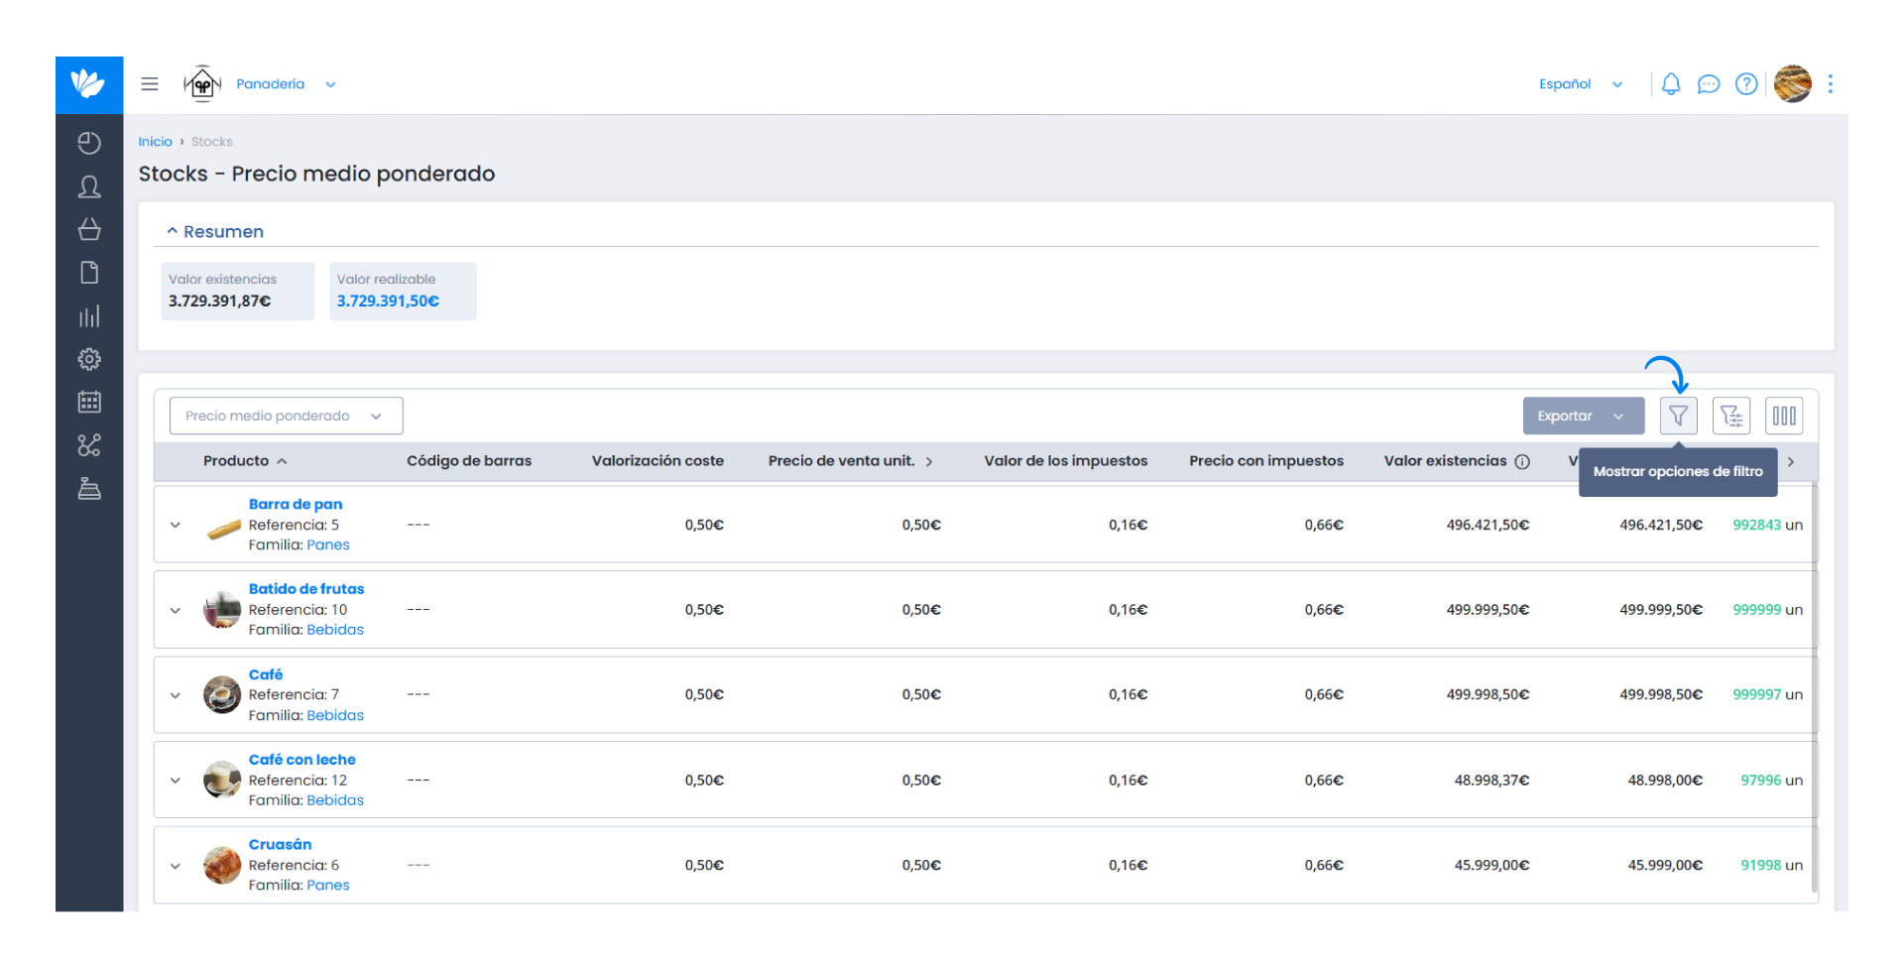This screenshot has height=966, width=1904.
Task: Open the reports bar chart icon in sidebar
Action: pyautogui.click(x=89, y=316)
